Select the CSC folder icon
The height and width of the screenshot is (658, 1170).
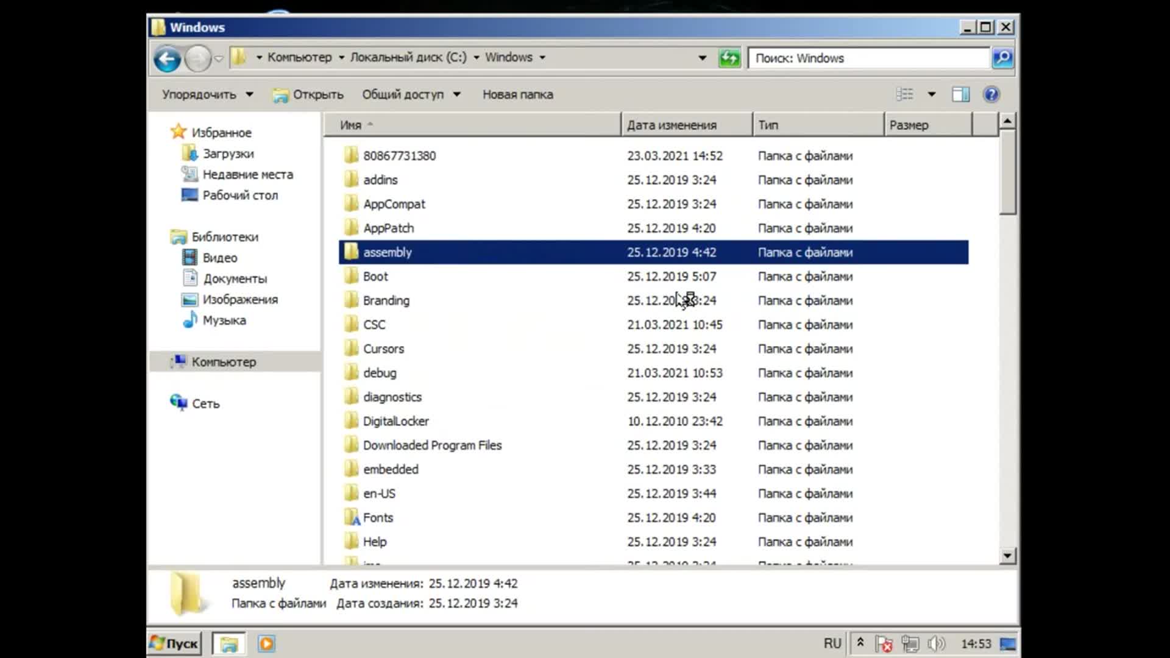click(x=351, y=324)
